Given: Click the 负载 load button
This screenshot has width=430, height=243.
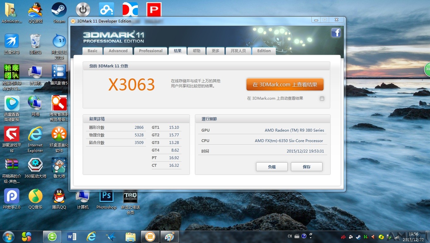Looking at the screenshot, I should coord(272,167).
